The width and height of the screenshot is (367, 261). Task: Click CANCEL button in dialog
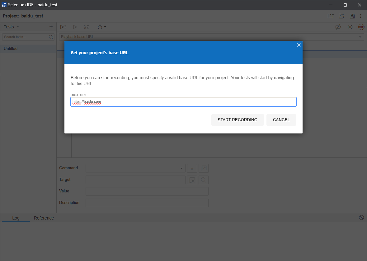[281, 120]
